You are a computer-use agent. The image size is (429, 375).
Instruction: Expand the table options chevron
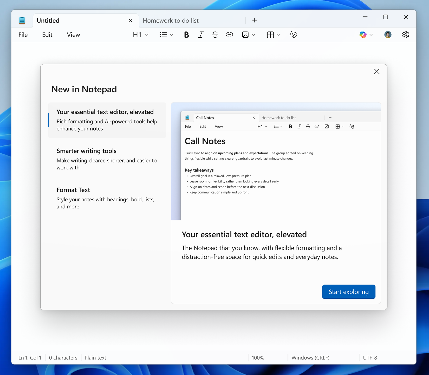pyautogui.click(x=278, y=35)
